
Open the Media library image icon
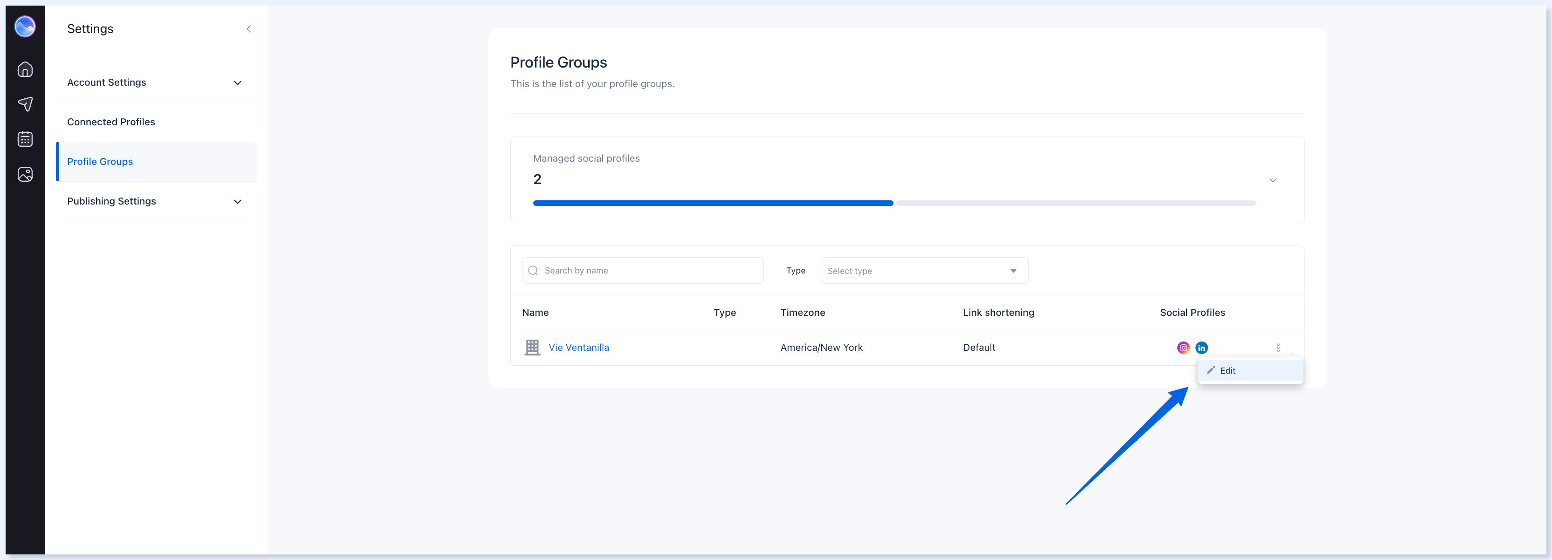[25, 174]
